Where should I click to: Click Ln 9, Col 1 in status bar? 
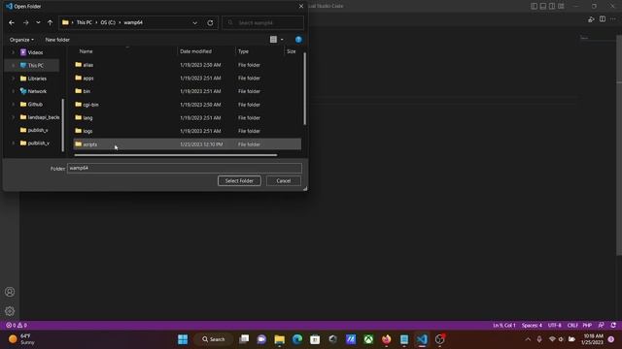[x=503, y=326]
